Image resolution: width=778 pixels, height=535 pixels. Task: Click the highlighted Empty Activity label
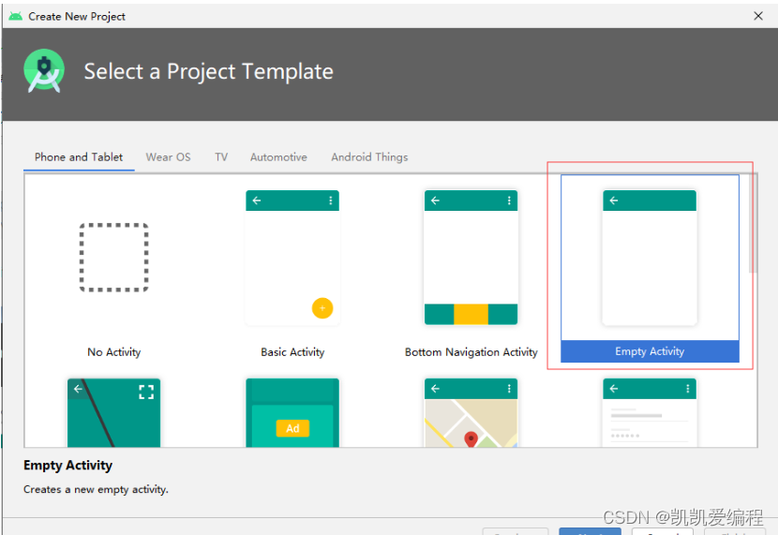(650, 351)
